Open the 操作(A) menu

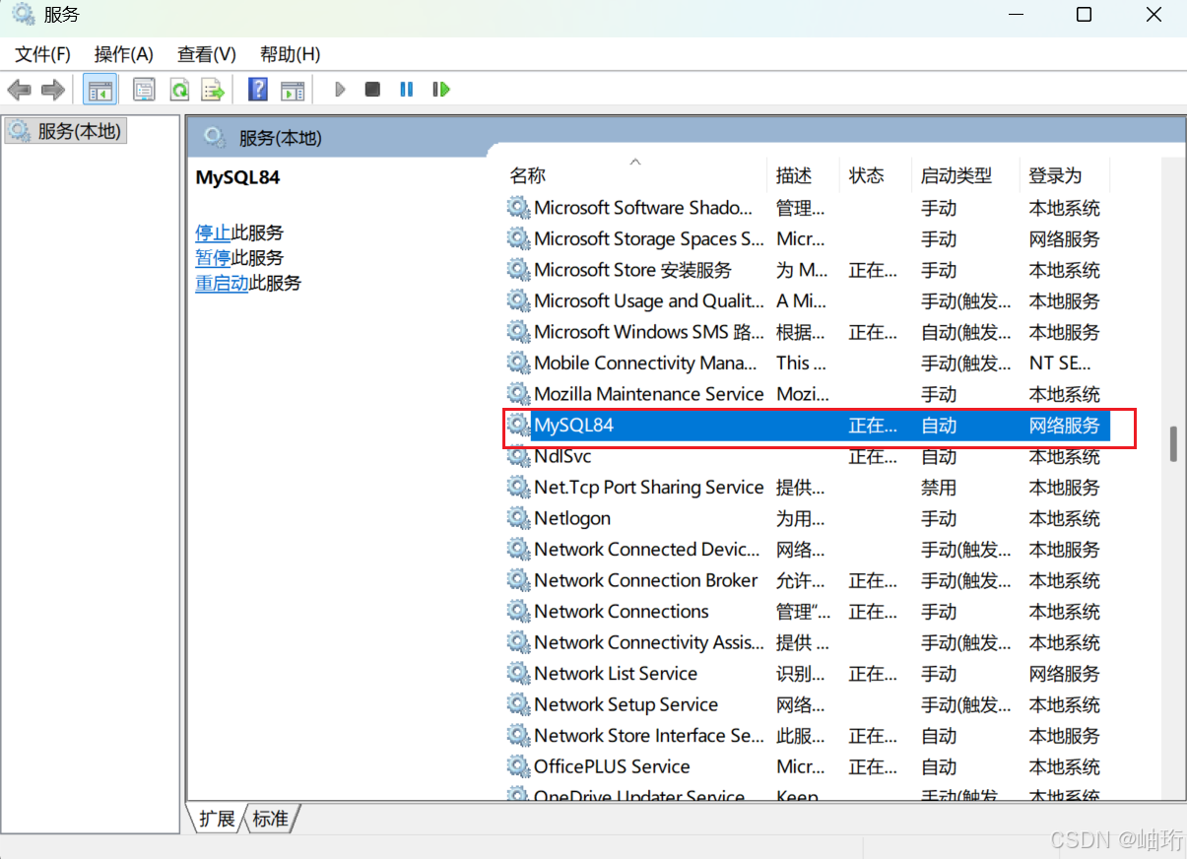(x=124, y=54)
